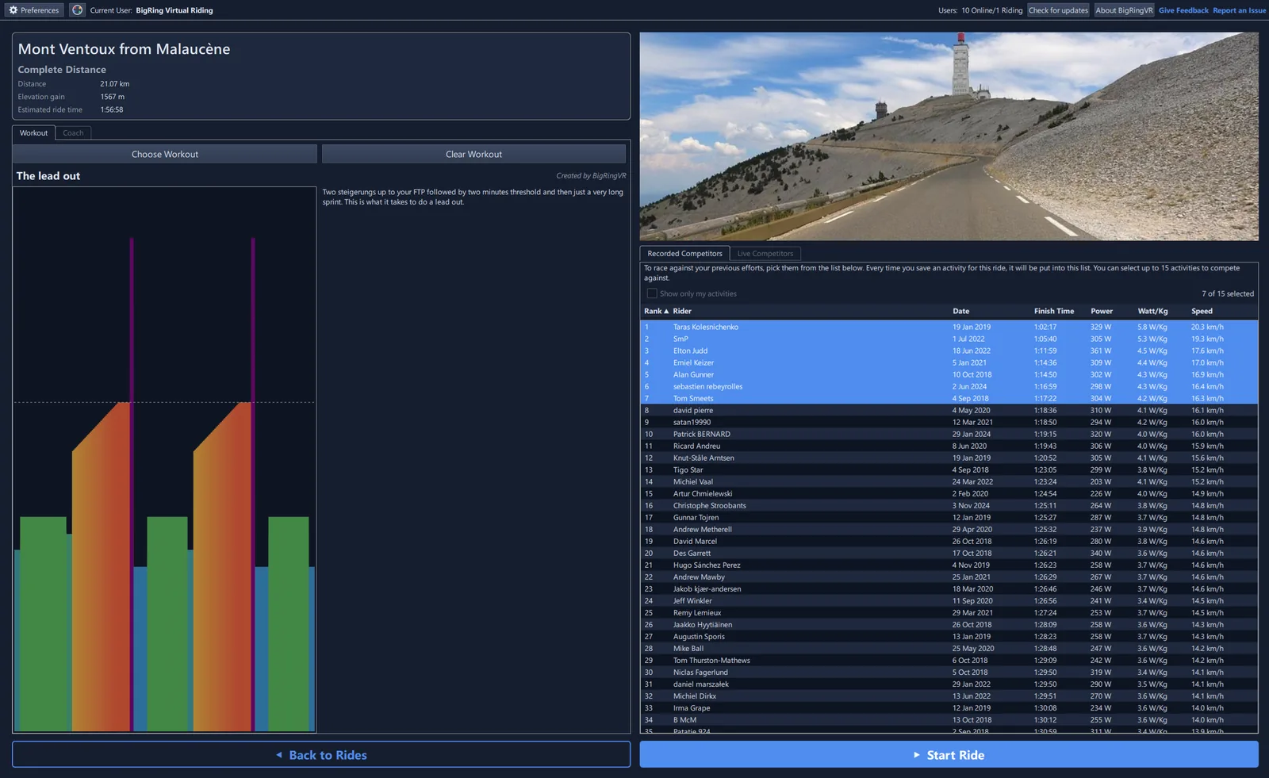The width and height of the screenshot is (1269, 778).
Task: Select competitor Augustin Sporis
Action: 949,636
